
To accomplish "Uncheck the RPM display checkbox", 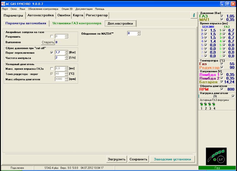I will coord(222,89).
